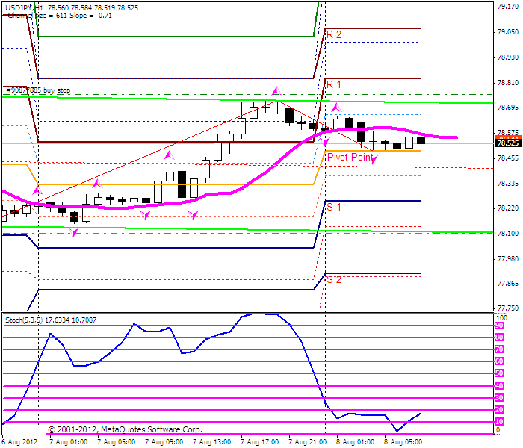Click the stochastic level 20 marker
The height and width of the screenshot is (448, 523).
499,410
